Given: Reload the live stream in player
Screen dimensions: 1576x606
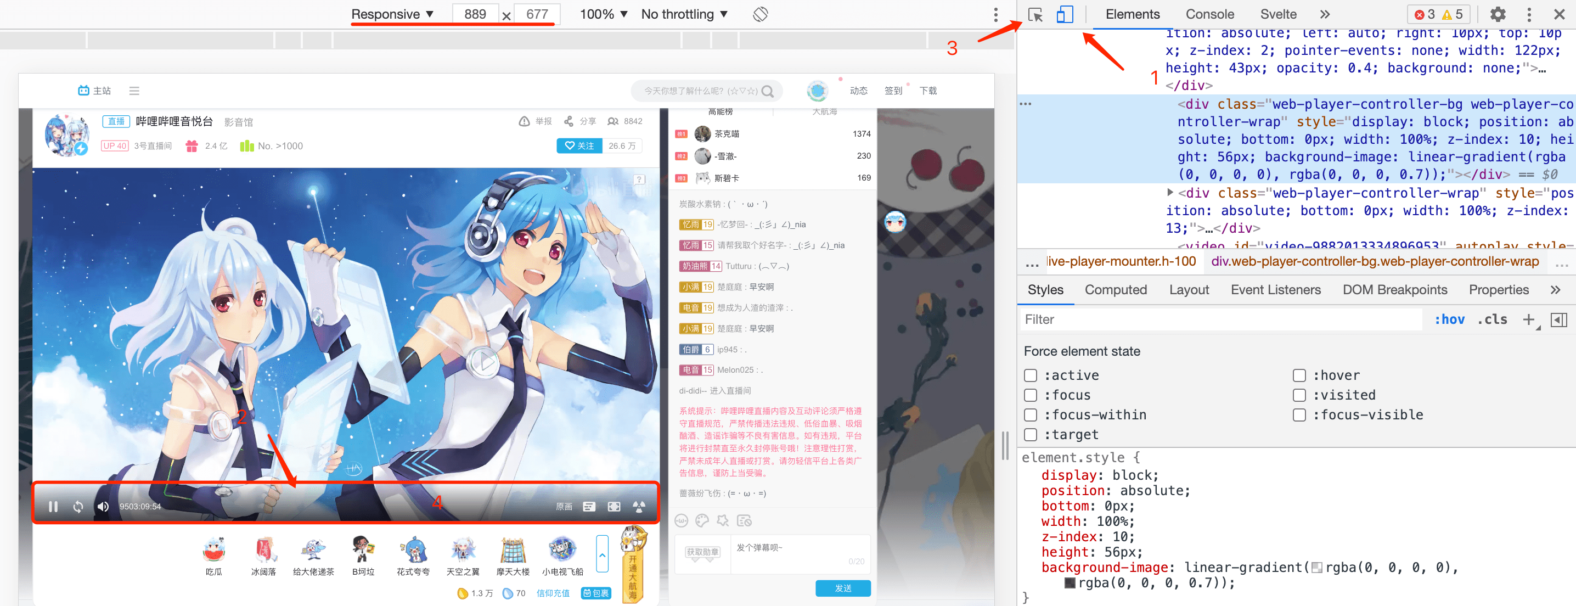Looking at the screenshot, I should [x=78, y=506].
